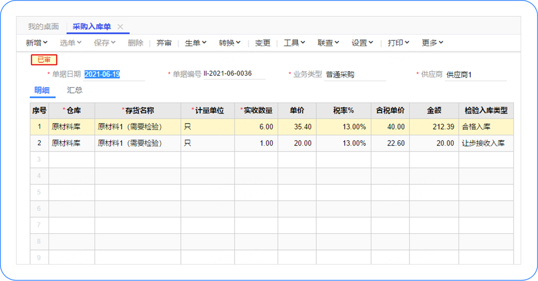This screenshot has width=538, height=281.
Task: Open the 打印 dropdown menu
Action: click(x=399, y=43)
